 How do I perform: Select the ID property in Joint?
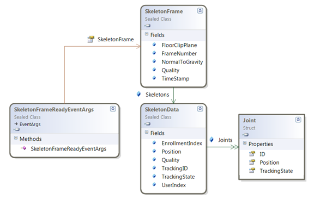[x=262, y=154]
